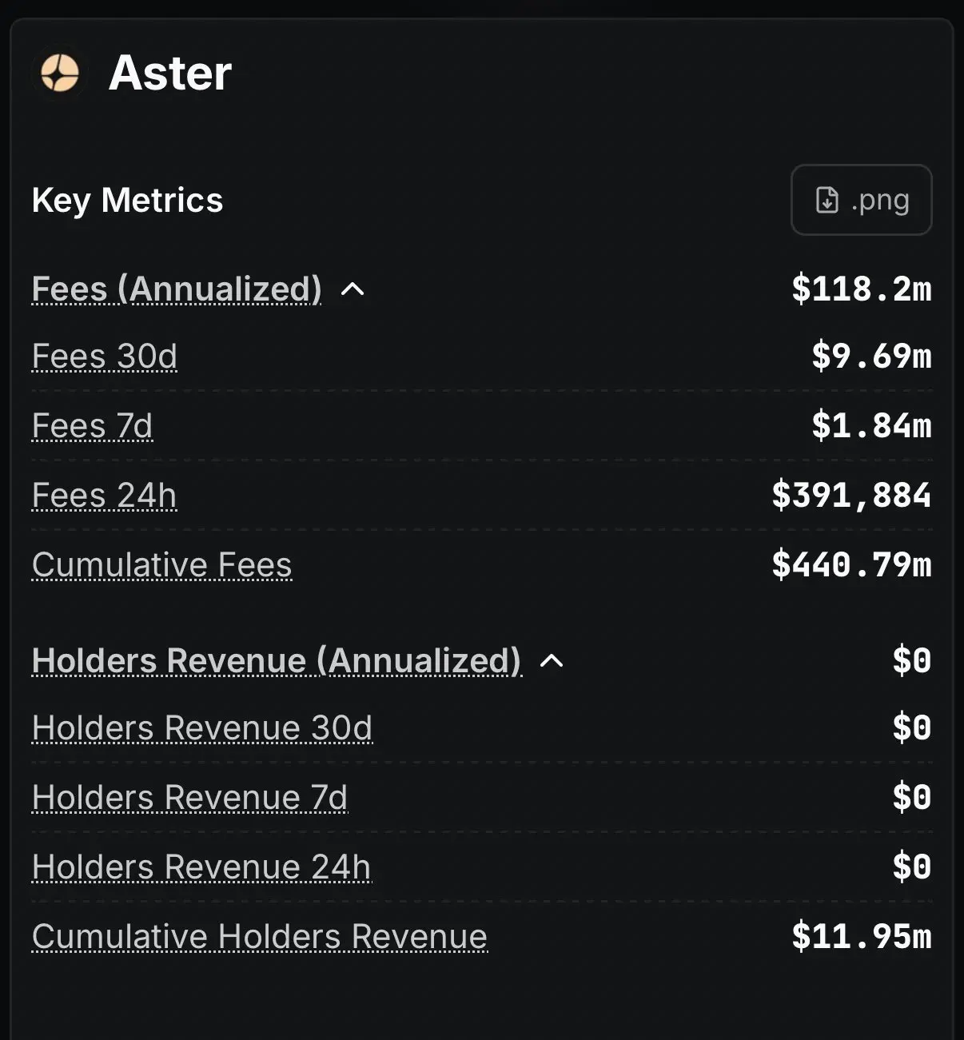
Task: Open Holders Revenue 30d link
Action: point(202,728)
